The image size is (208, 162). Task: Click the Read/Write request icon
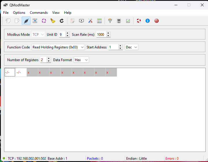click(35, 21)
